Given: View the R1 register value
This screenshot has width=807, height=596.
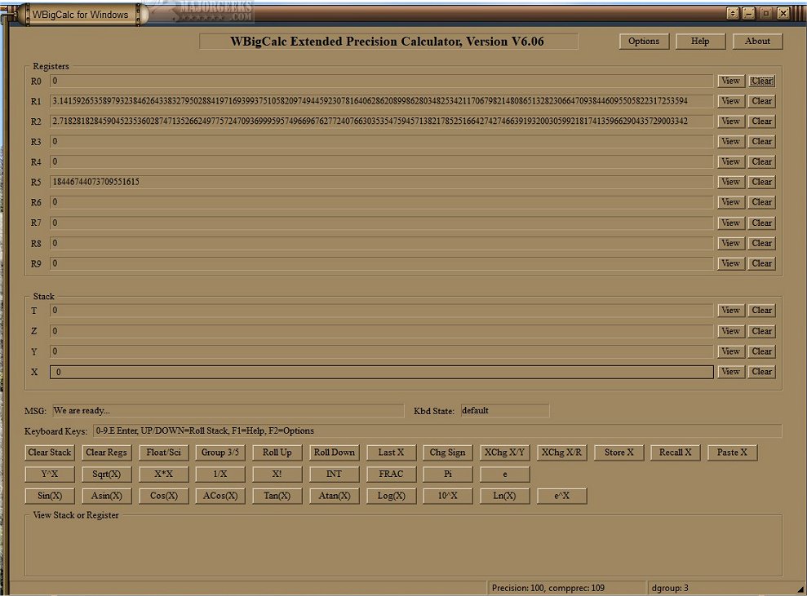Looking at the screenshot, I should pos(731,101).
